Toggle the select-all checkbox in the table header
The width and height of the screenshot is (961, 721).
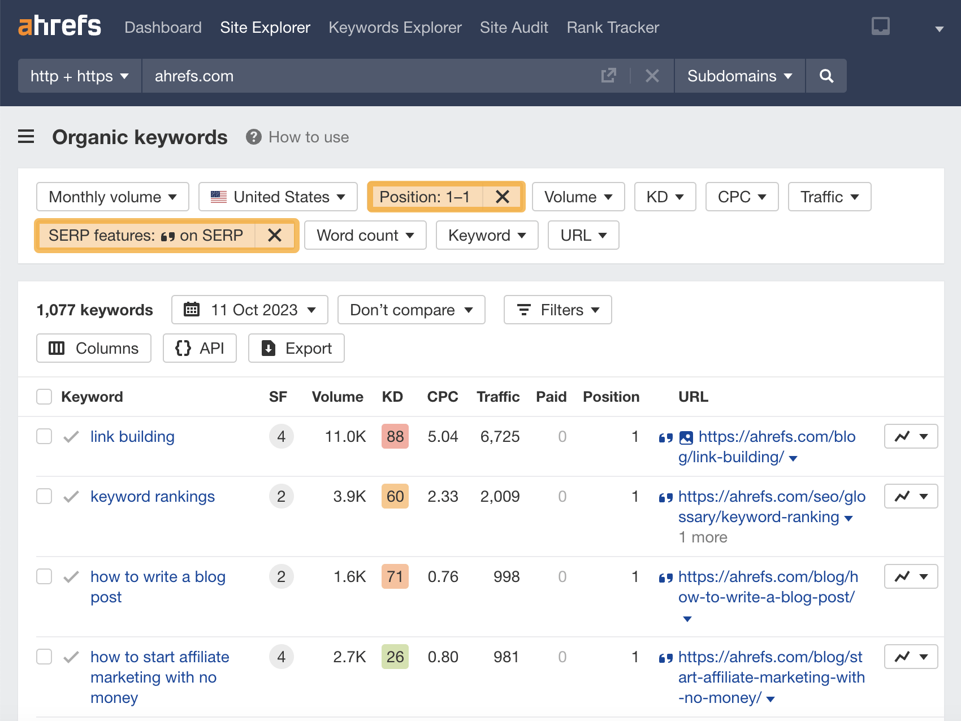pos(44,397)
